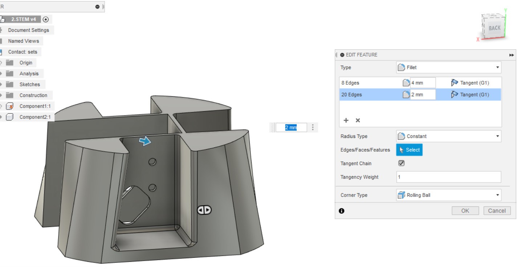Click the Tangency Weight input field

point(448,177)
